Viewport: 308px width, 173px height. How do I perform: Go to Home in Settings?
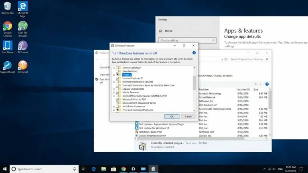click(168, 31)
